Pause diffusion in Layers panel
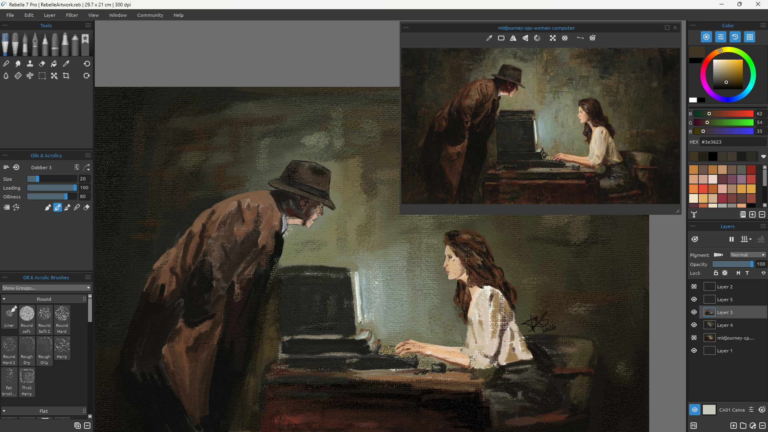Screen dimensions: 768x432 point(732,239)
